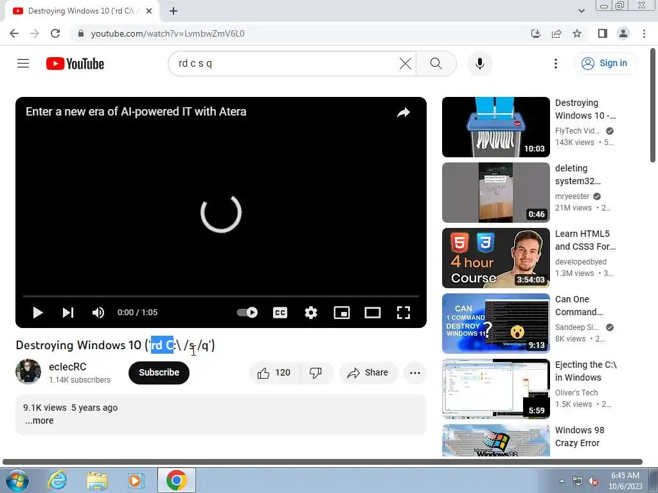This screenshot has height=493, width=658.
Task: Open the eclecRC channel name link
Action: (67, 367)
